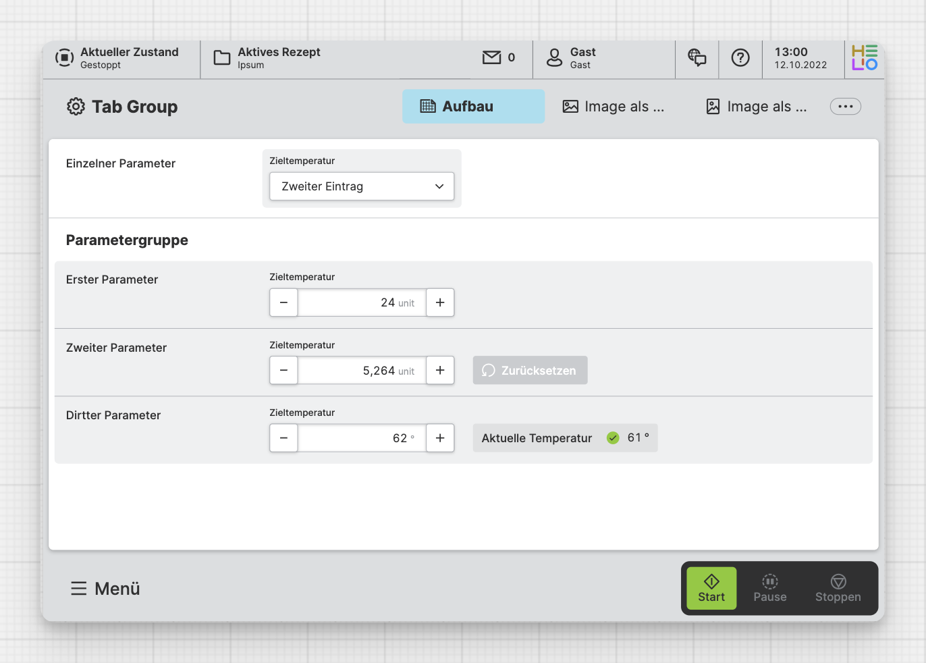926x663 pixels.
Task: Increase Dirtter Parameter temperature with plus
Action: click(x=440, y=438)
